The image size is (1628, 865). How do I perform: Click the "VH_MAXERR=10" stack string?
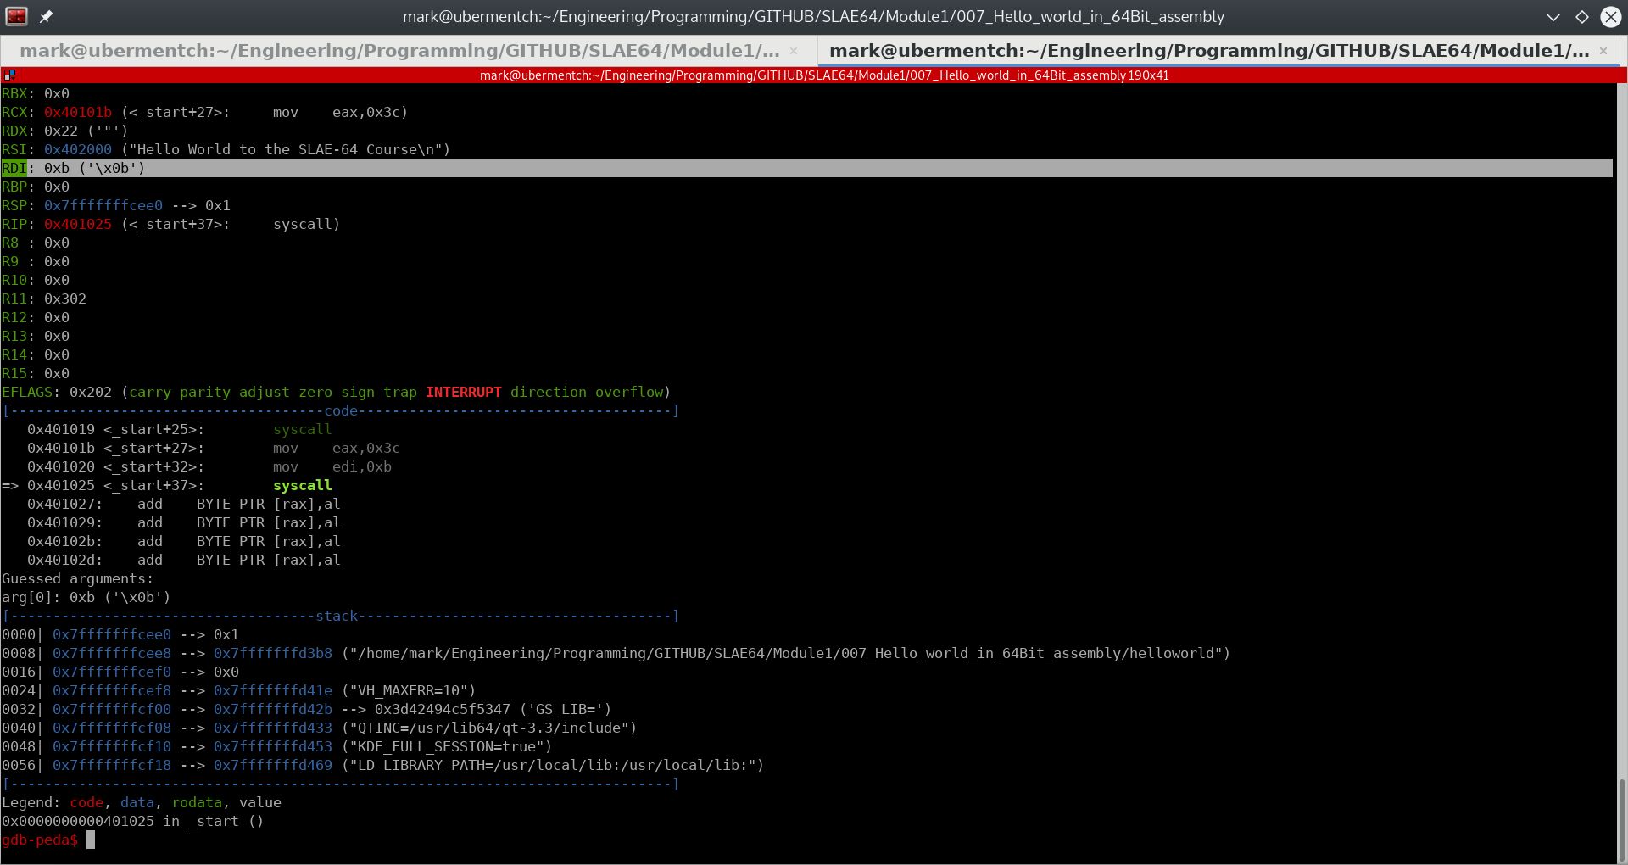point(409,690)
